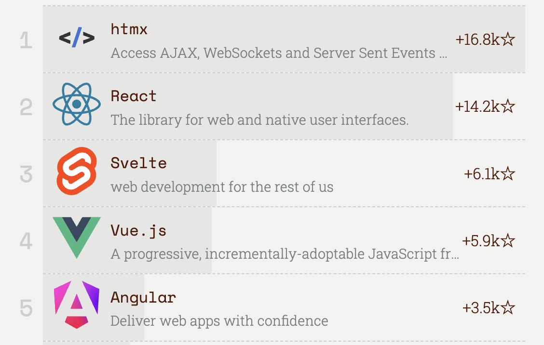This screenshot has height=345, width=544.
Task: Click Svelte's 'web development for the rest of us' text
Action: click(222, 187)
